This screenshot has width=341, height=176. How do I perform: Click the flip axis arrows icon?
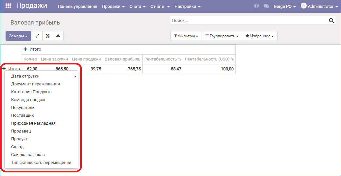pos(37,36)
